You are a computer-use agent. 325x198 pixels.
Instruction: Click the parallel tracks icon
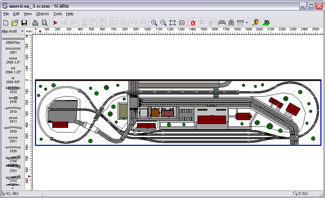(x=241, y=23)
